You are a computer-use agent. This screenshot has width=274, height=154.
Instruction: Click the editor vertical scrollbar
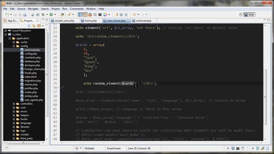265,97
